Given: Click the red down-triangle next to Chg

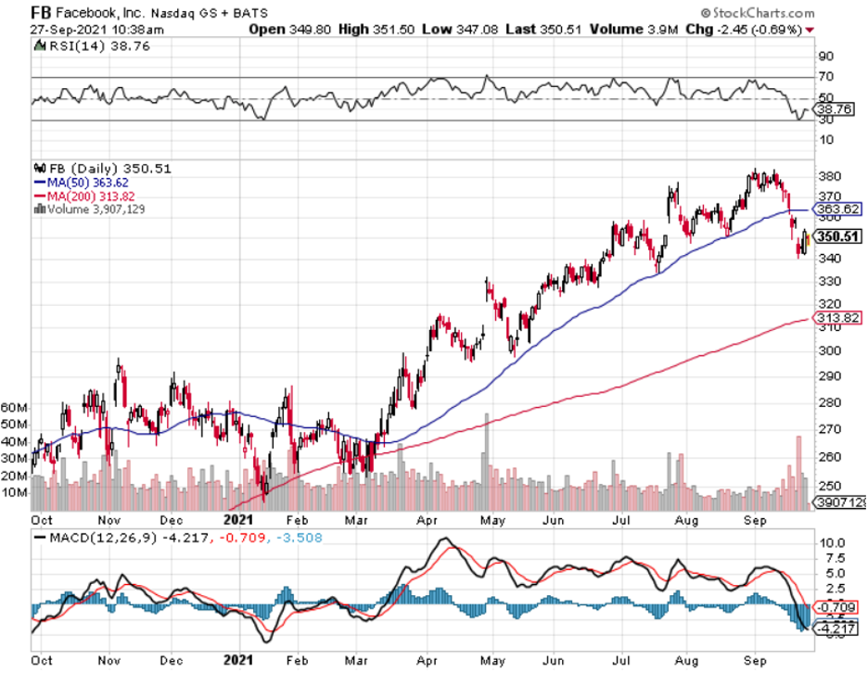Looking at the screenshot, I should 811,30.
